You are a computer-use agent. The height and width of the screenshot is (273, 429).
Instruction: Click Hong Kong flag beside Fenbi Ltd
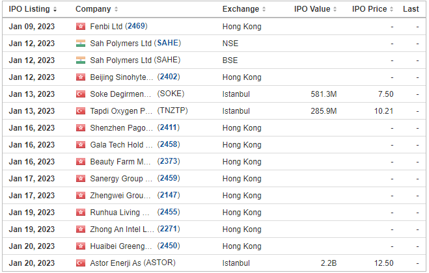tap(81, 27)
